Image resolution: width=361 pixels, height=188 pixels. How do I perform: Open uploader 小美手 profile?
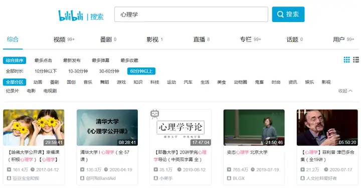click(166, 178)
